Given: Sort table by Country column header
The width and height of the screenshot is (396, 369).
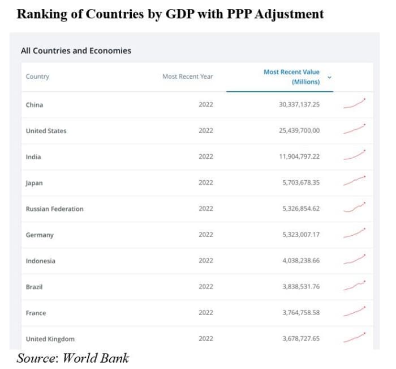Looking at the screenshot, I should pyautogui.click(x=37, y=77).
